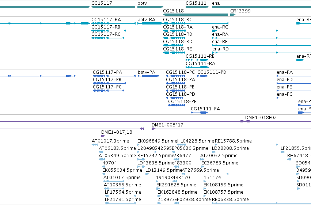Select transcript CG15111-RB

(x=200, y=56)
